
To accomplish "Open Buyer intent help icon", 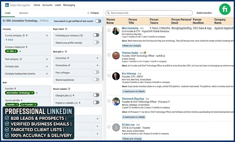I will pyautogui.click(x=66, y=29).
